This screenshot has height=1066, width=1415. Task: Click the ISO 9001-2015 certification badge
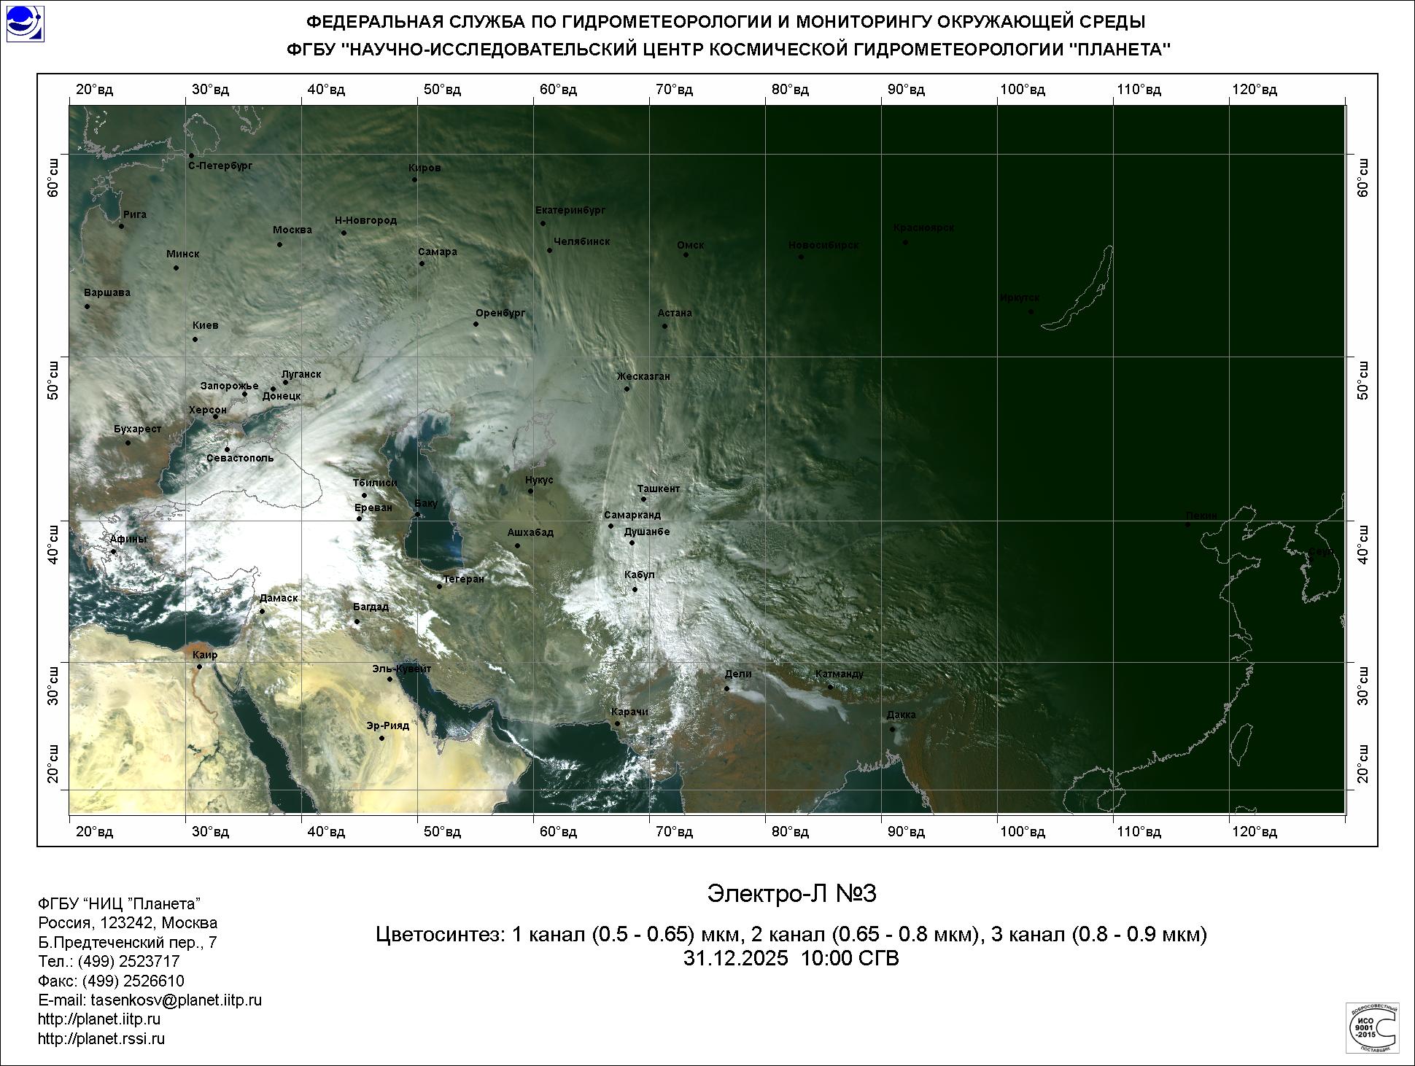click(1372, 1027)
